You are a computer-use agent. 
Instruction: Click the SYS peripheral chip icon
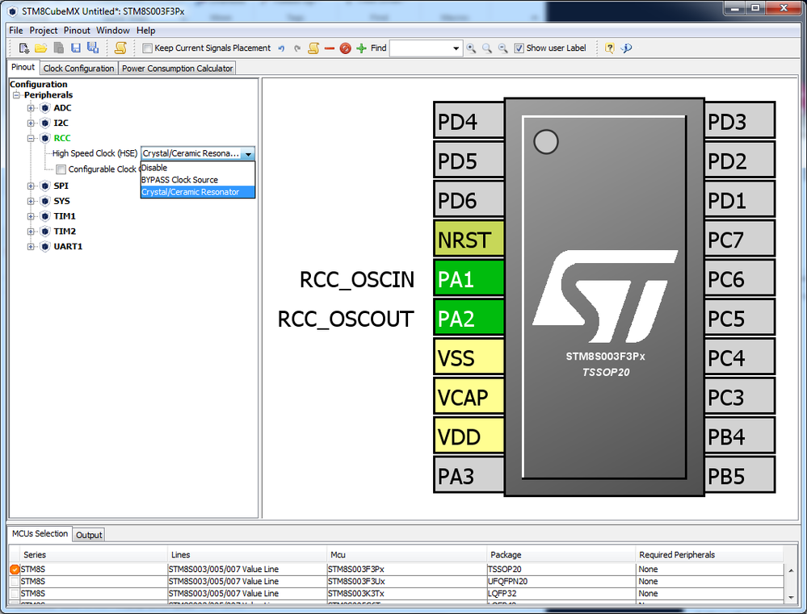click(45, 201)
